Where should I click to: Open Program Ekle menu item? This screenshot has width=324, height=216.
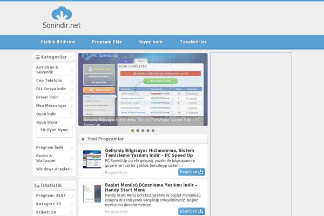[x=107, y=42]
